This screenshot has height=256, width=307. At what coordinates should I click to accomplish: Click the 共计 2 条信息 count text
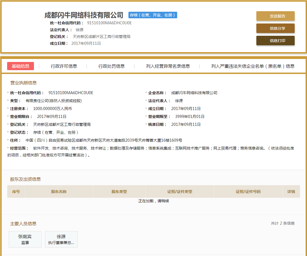[283, 223]
